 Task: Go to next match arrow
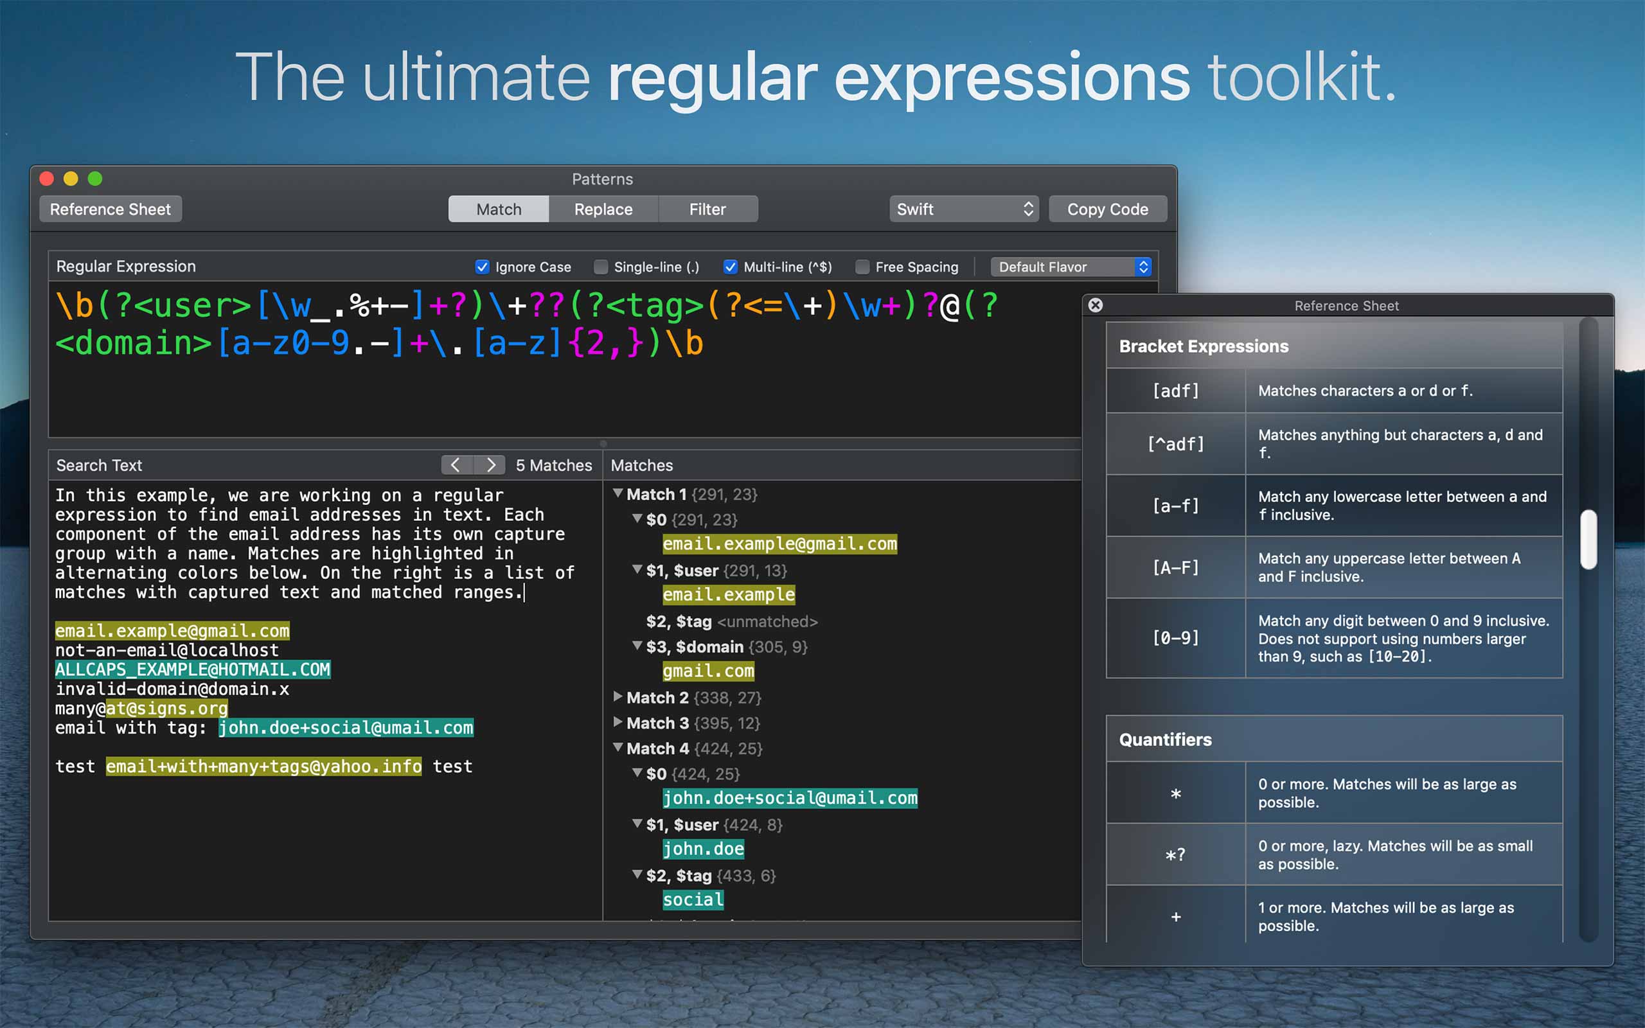click(x=490, y=465)
